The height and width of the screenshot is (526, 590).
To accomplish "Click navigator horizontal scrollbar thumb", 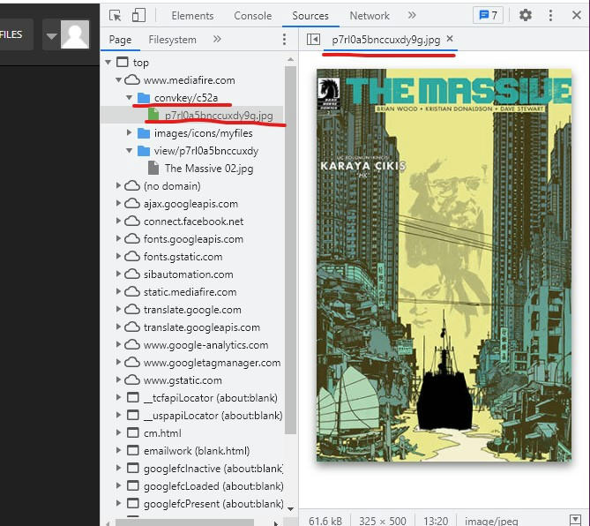I will pos(184,522).
